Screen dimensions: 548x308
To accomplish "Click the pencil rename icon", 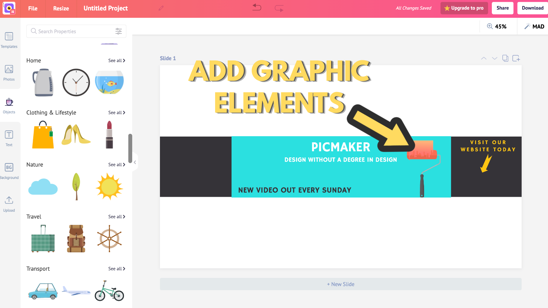I will click(161, 8).
